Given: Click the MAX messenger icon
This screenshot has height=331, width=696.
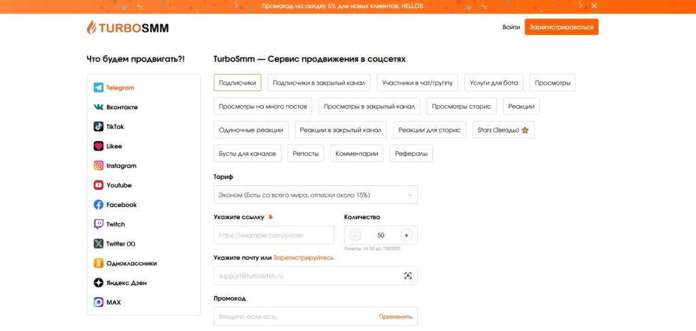Looking at the screenshot, I should tap(99, 303).
